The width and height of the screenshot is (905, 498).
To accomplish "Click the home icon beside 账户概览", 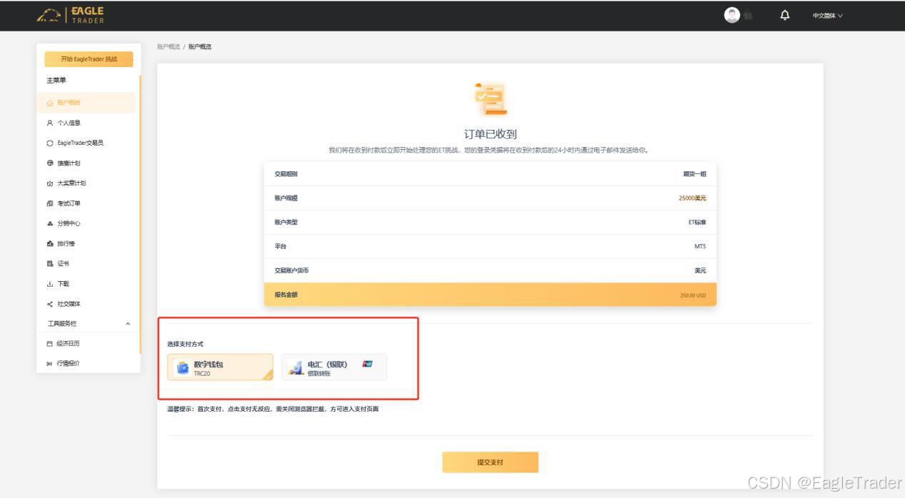I will pyautogui.click(x=50, y=103).
